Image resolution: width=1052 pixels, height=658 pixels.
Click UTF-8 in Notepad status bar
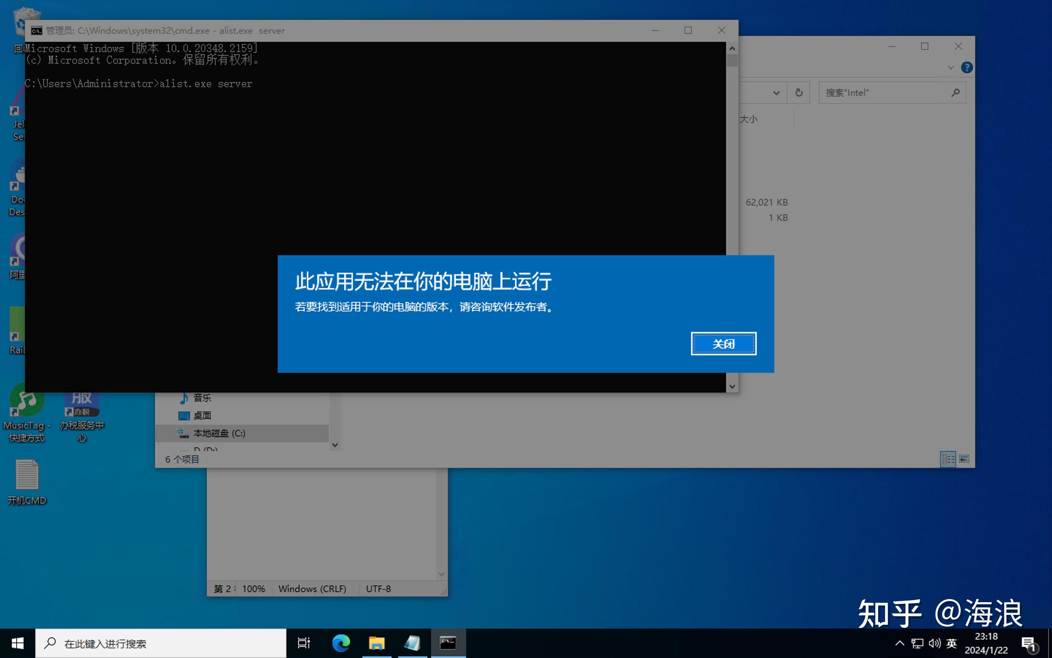pyautogui.click(x=378, y=589)
